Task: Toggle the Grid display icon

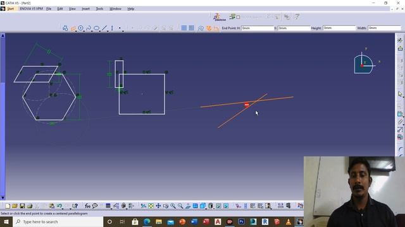Action: click(x=184, y=28)
